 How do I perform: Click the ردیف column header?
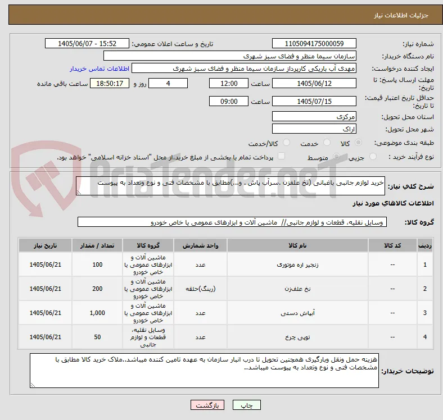[424, 245]
